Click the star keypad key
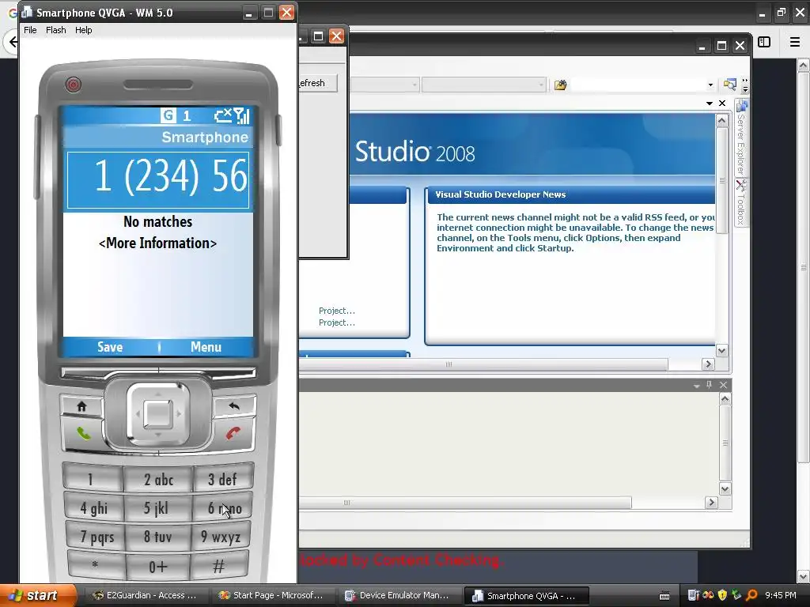The width and height of the screenshot is (810, 607). point(96,566)
